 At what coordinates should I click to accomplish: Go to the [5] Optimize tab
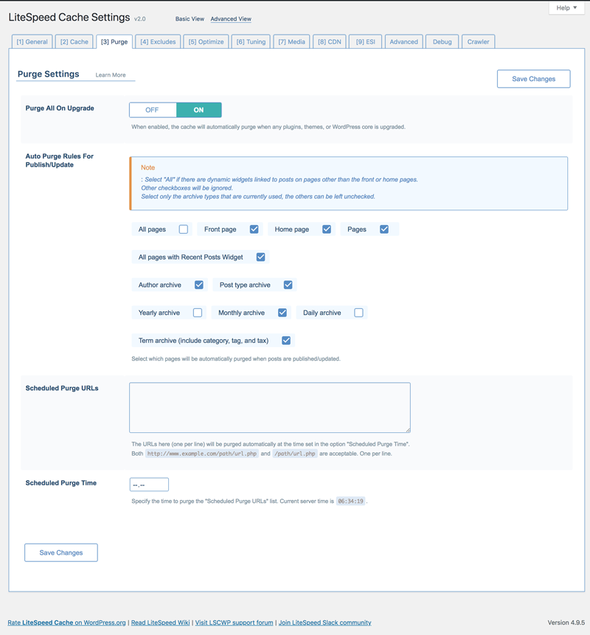(206, 42)
